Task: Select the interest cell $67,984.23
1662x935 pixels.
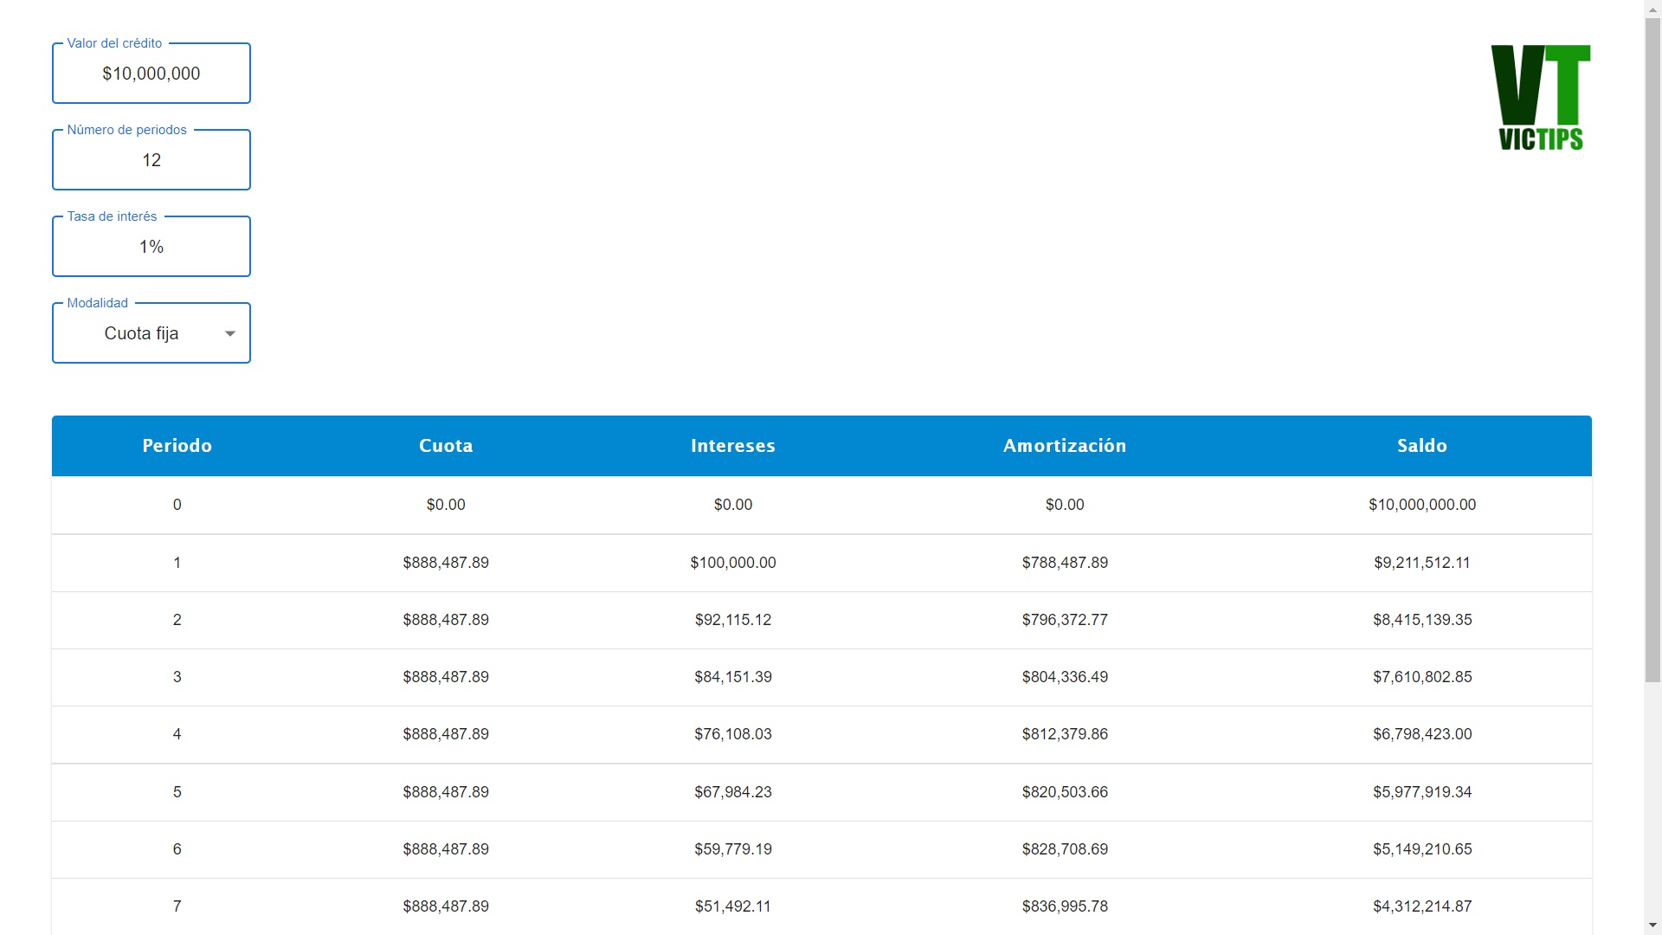Action: point(733,792)
